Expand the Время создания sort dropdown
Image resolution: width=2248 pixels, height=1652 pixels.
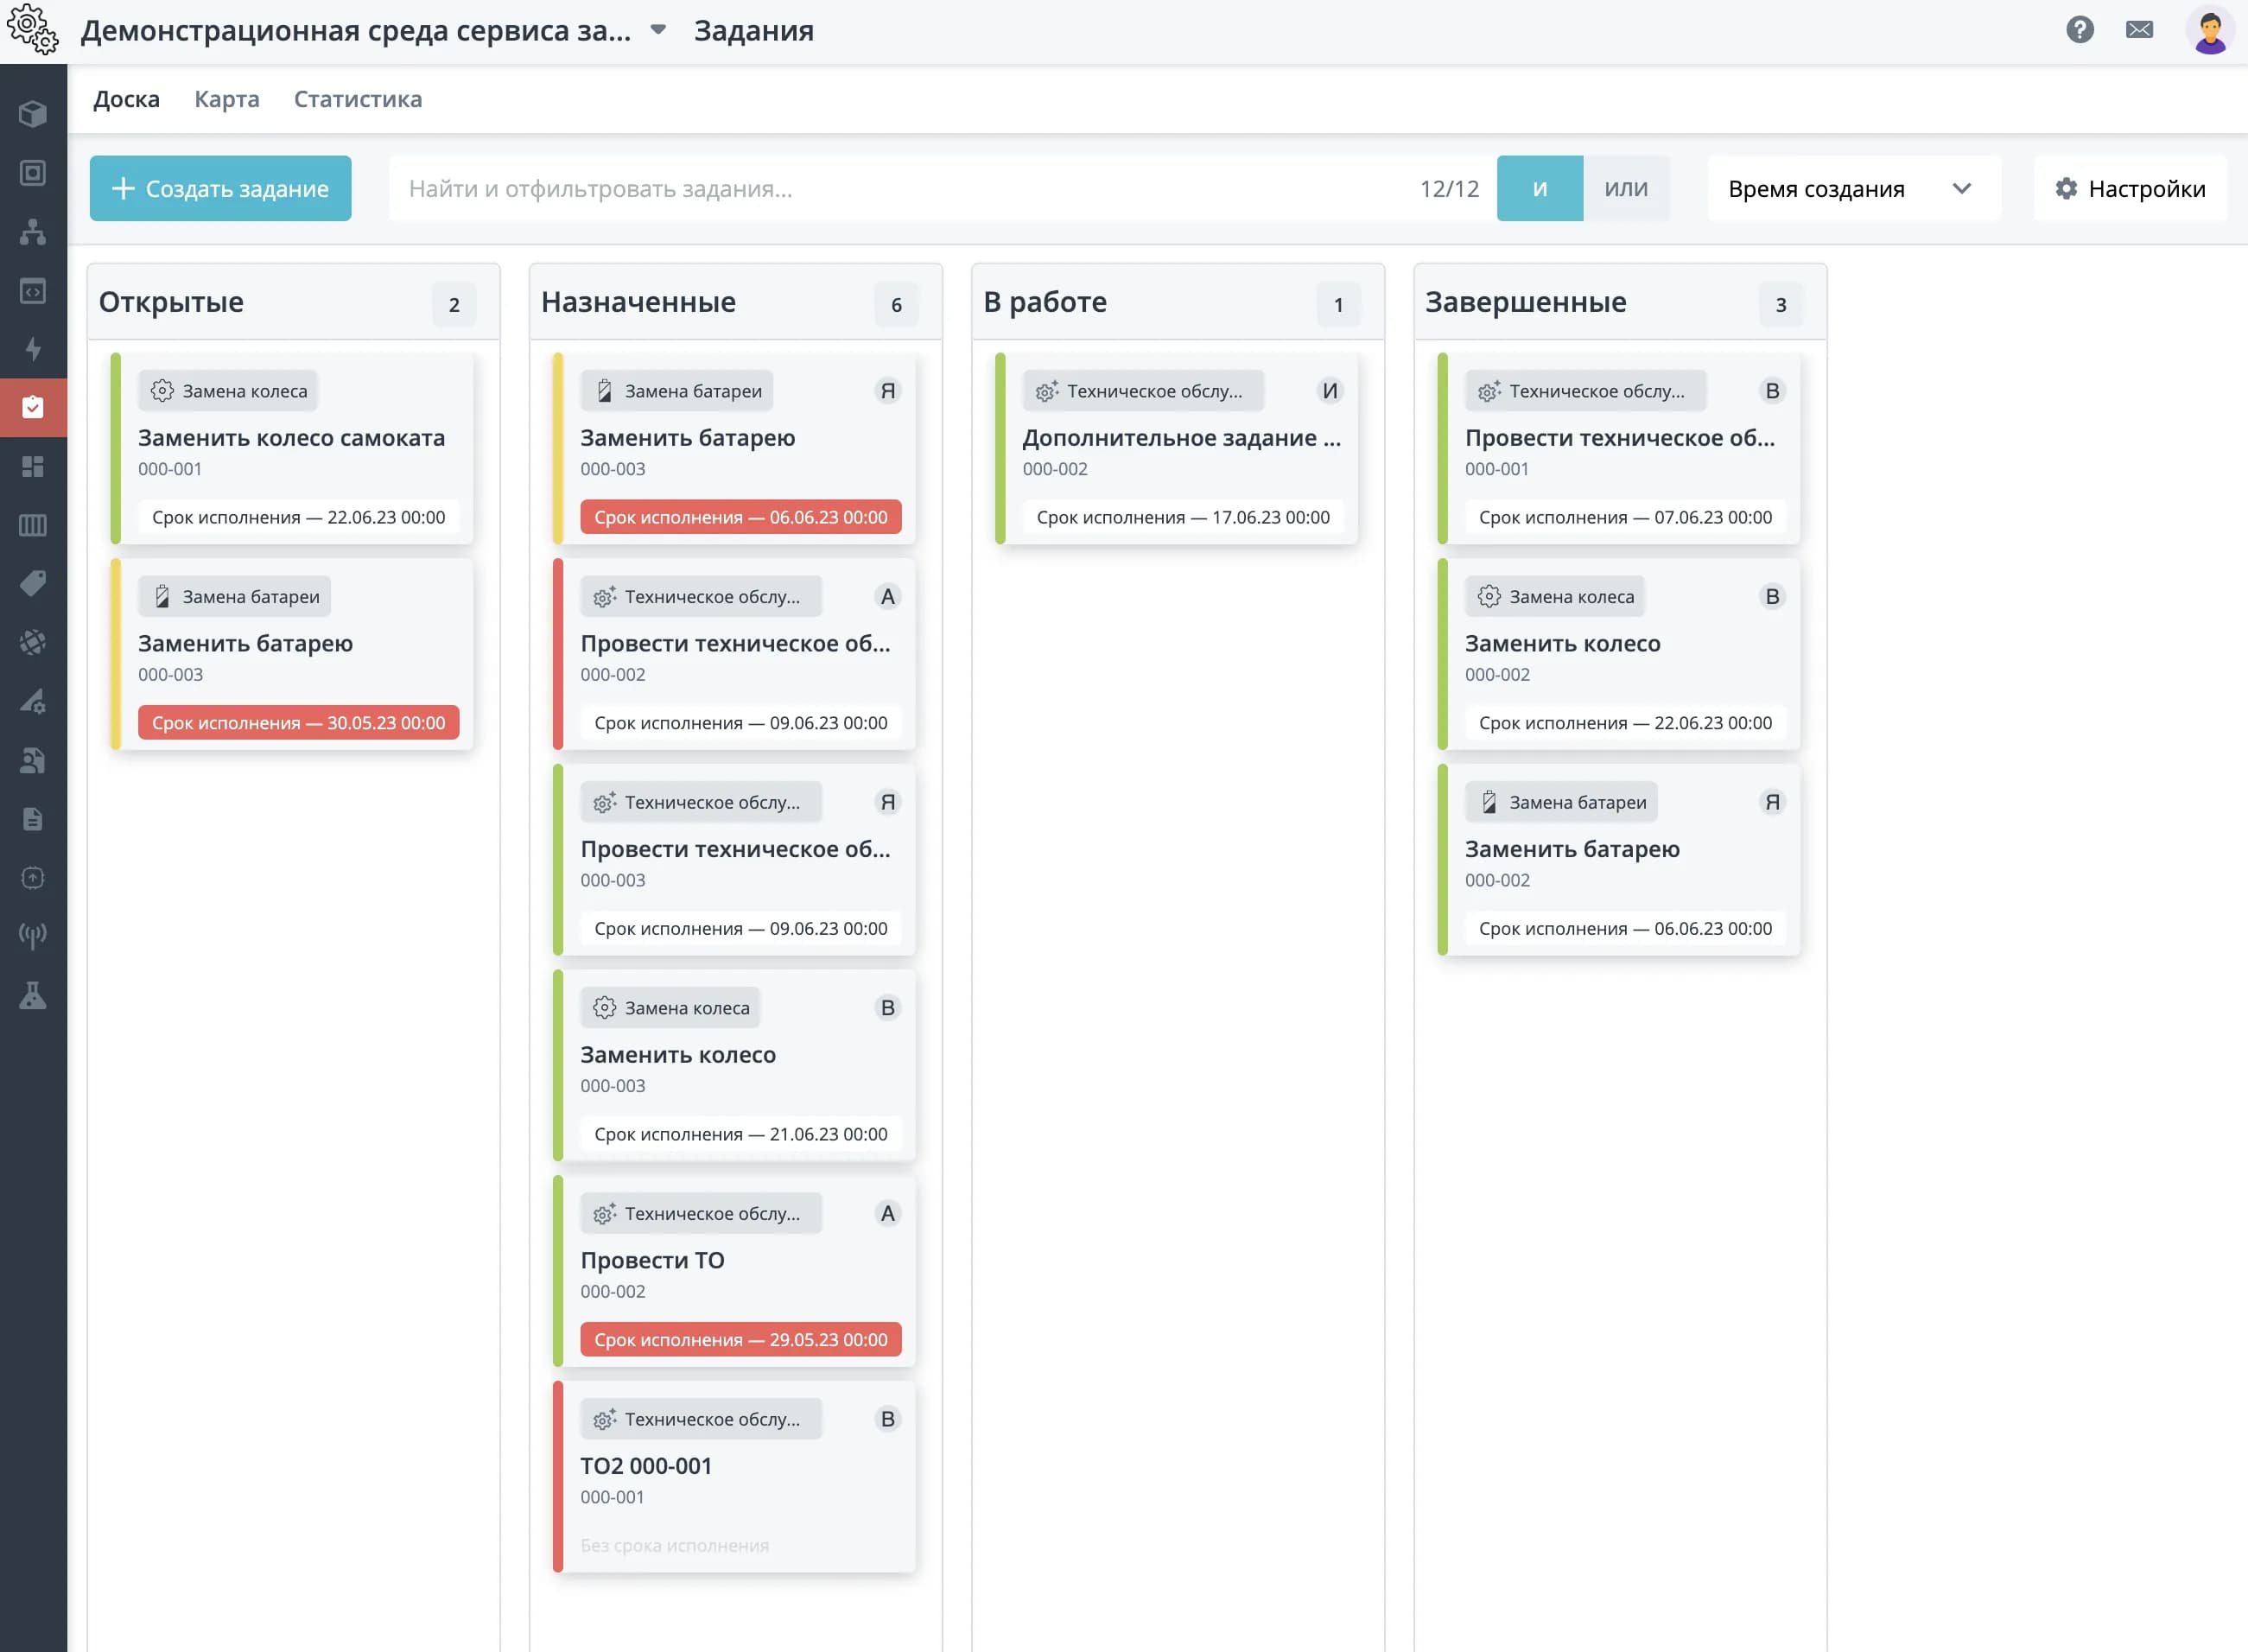(x=1853, y=188)
